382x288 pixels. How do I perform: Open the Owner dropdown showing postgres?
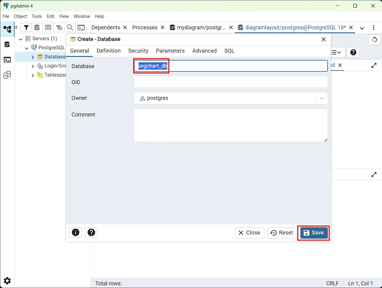click(x=231, y=98)
